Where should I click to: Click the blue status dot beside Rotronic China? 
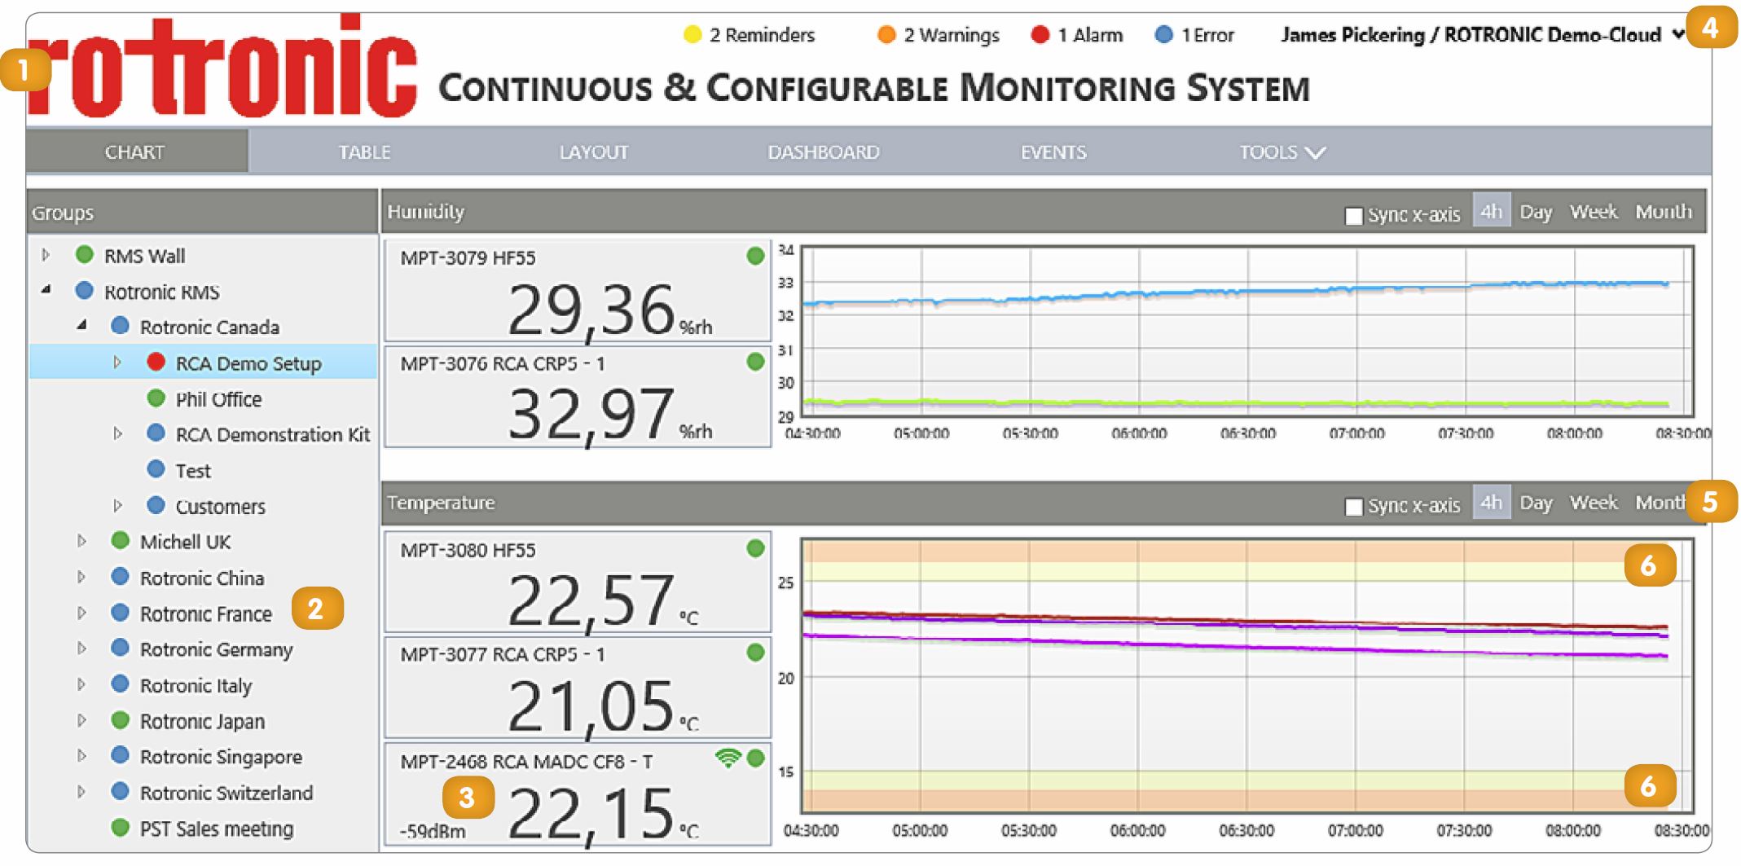tap(120, 577)
